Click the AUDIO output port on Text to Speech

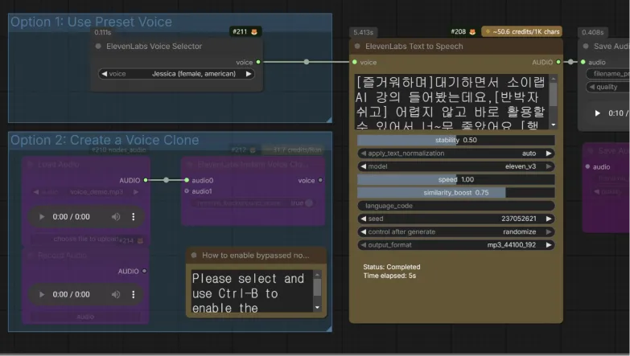(x=558, y=62)
